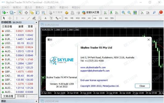This screenshot has width=164, height=103.
Task: Switch timeframe to MN
Action: tap(112, 18)
